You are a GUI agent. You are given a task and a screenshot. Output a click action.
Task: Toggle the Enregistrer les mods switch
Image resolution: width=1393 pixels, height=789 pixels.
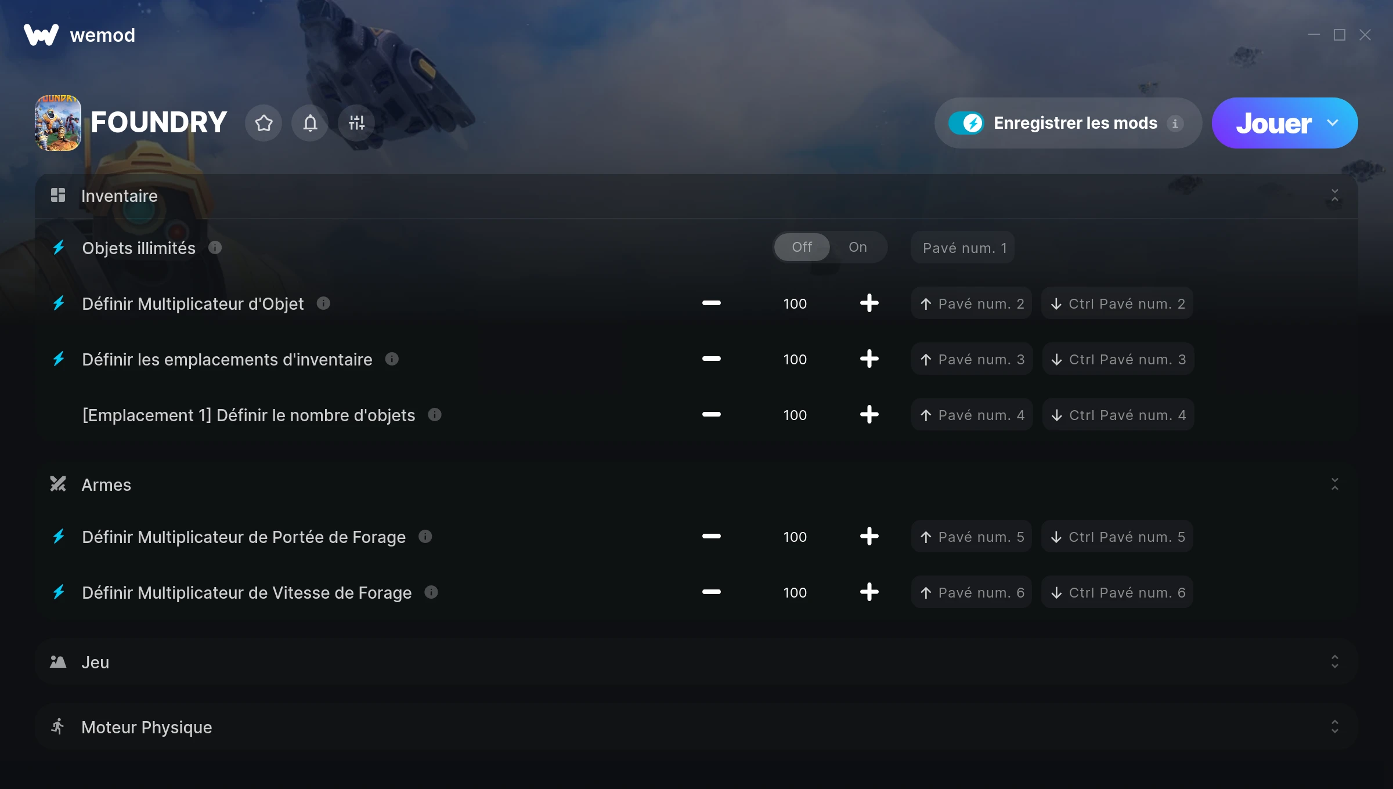pyautogui.click(x=966, y=123)
